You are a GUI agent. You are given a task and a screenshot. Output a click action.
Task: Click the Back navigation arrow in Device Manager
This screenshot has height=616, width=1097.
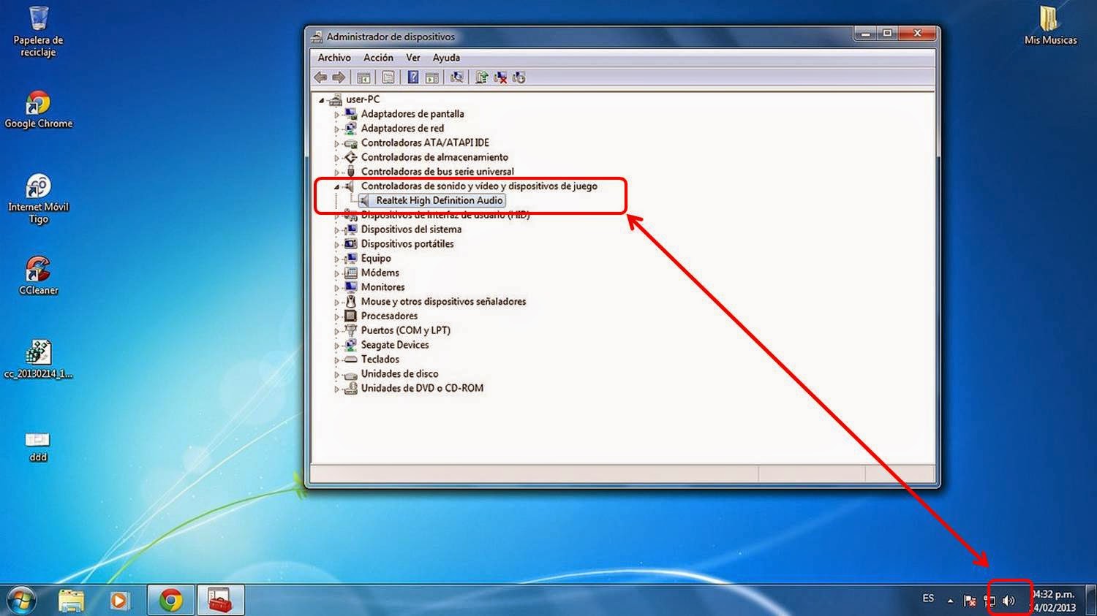[x=320, y=76]
